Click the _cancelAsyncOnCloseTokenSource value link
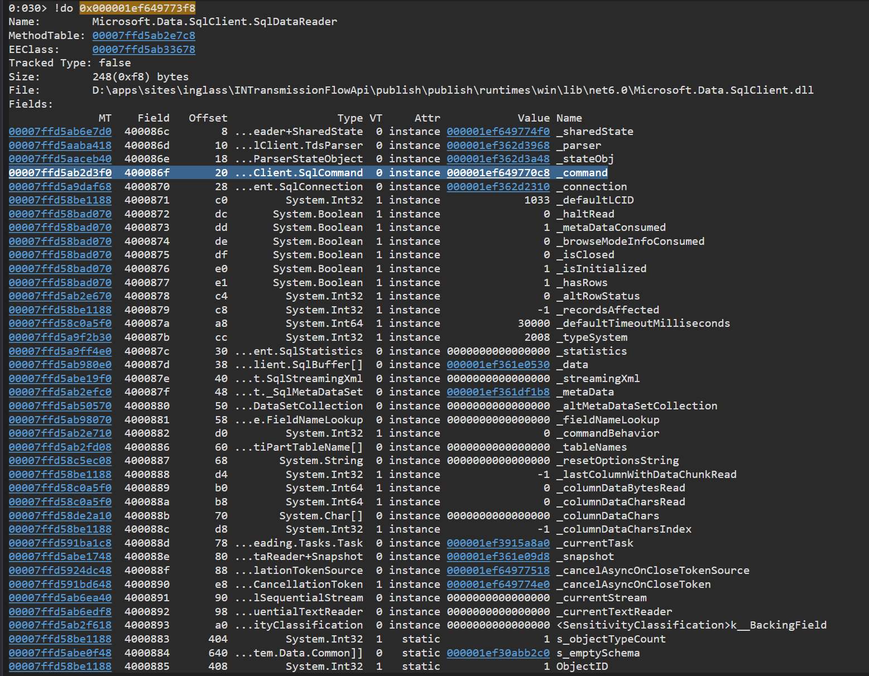Viewport: 869px width, 676px height. click(x=498, y=571)
